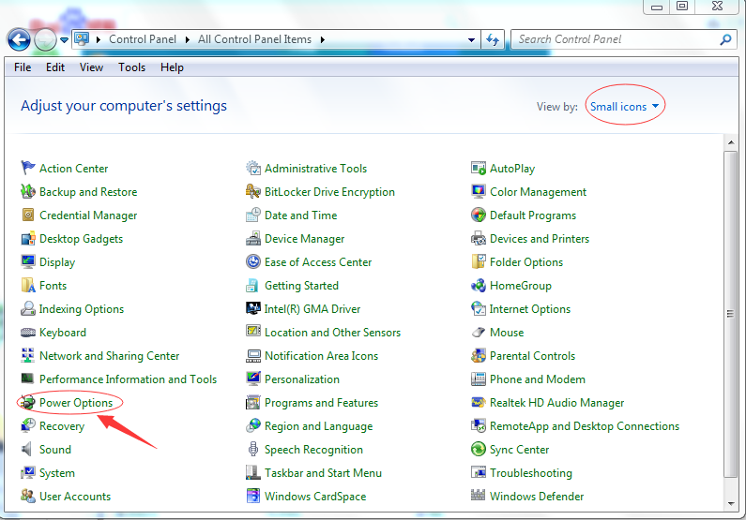Open the File menu
Screen dimensions: 746x520
23,67
